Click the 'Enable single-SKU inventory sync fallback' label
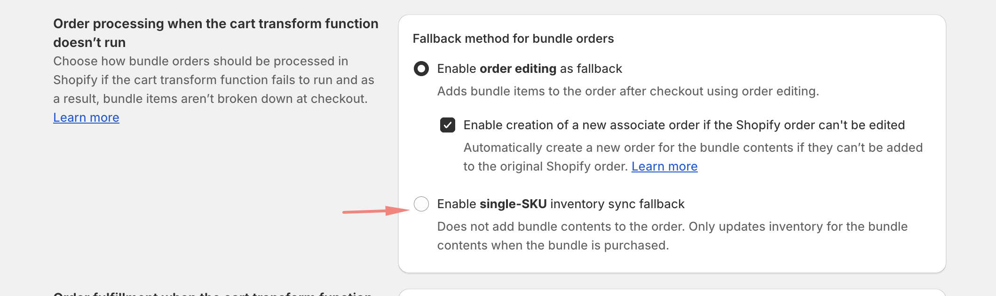 pos(561,204)
